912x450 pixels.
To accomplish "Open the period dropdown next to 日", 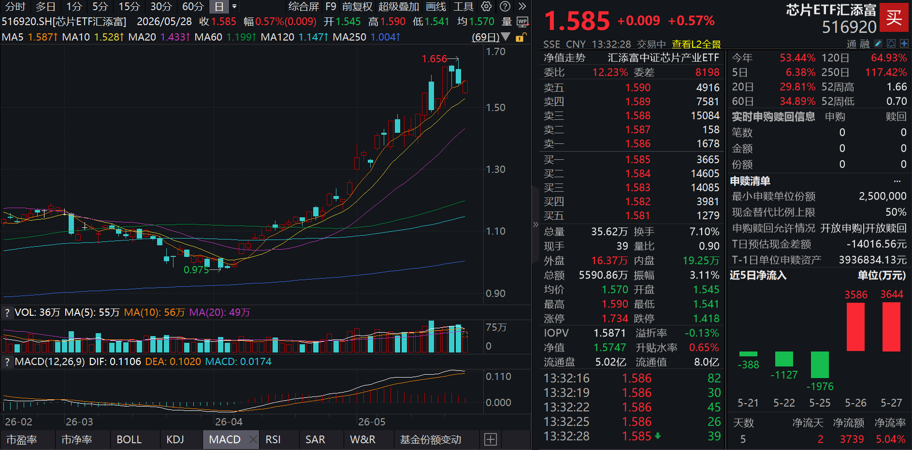I will pos(234,6).
